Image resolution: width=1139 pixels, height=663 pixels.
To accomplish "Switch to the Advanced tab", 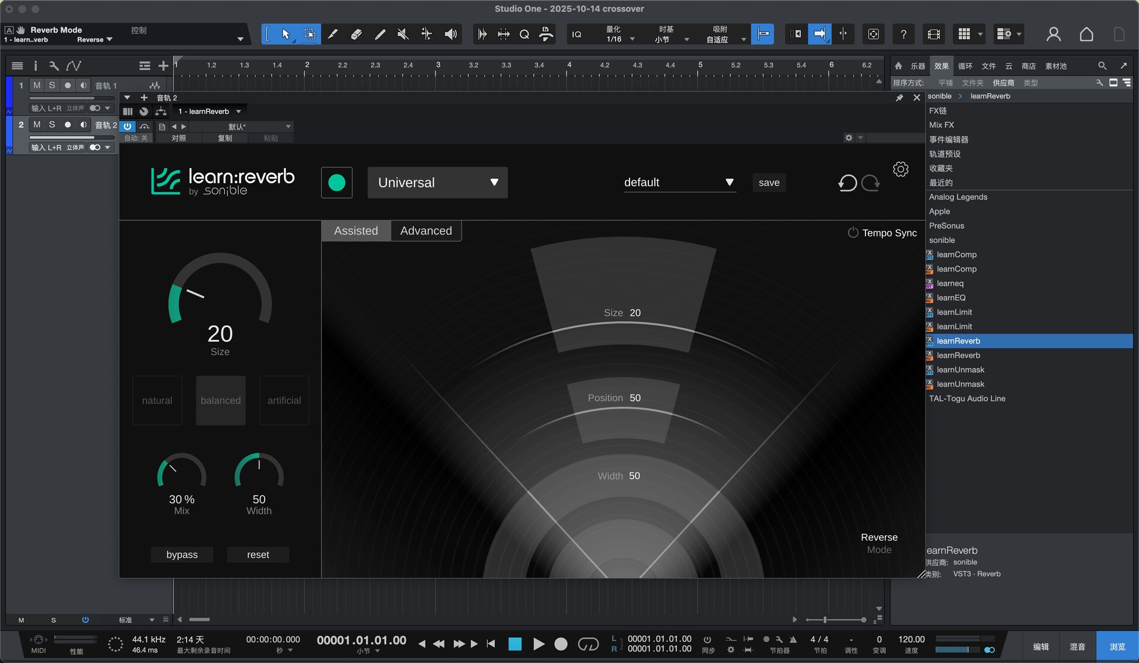I will 426,231.
